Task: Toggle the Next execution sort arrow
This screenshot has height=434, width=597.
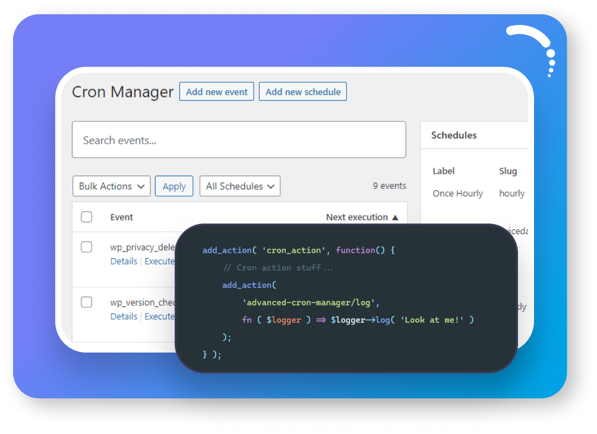Action: tap(394, 217)
